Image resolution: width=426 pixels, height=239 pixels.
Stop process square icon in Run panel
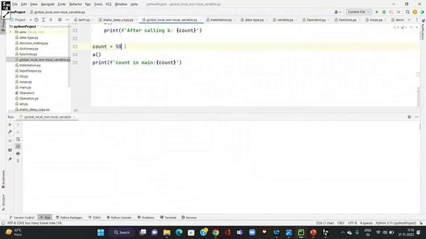tap(10, 141)
